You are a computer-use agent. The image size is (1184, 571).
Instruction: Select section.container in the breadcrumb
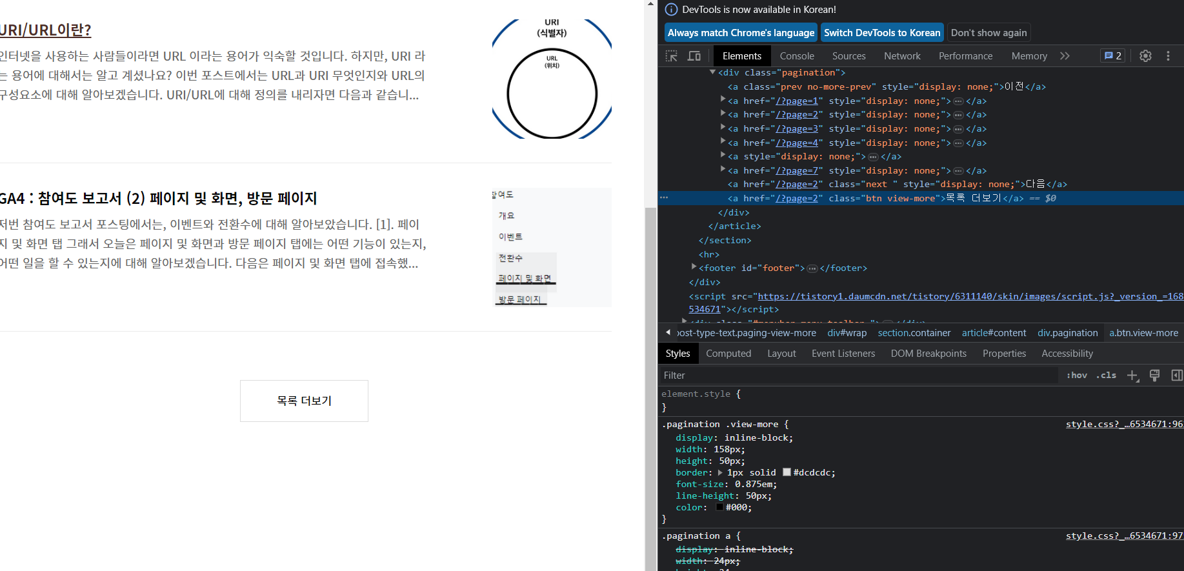(x=914, y=333)
